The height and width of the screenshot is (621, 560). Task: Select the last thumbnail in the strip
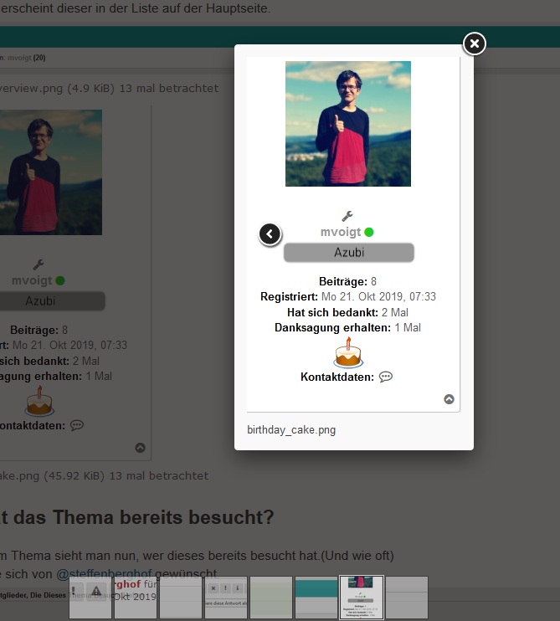click(407, 597)
